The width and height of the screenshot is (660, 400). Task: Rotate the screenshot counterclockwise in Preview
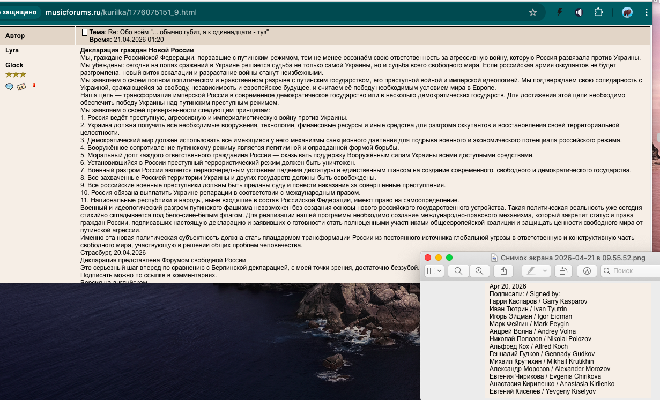tap(564, 271)
